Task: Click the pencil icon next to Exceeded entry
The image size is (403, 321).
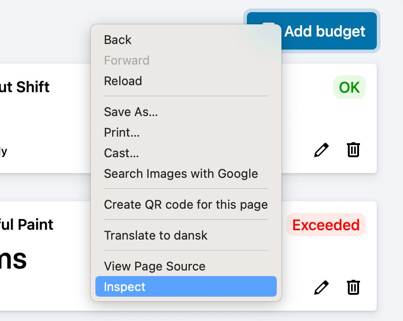Action: pos(321,286)
